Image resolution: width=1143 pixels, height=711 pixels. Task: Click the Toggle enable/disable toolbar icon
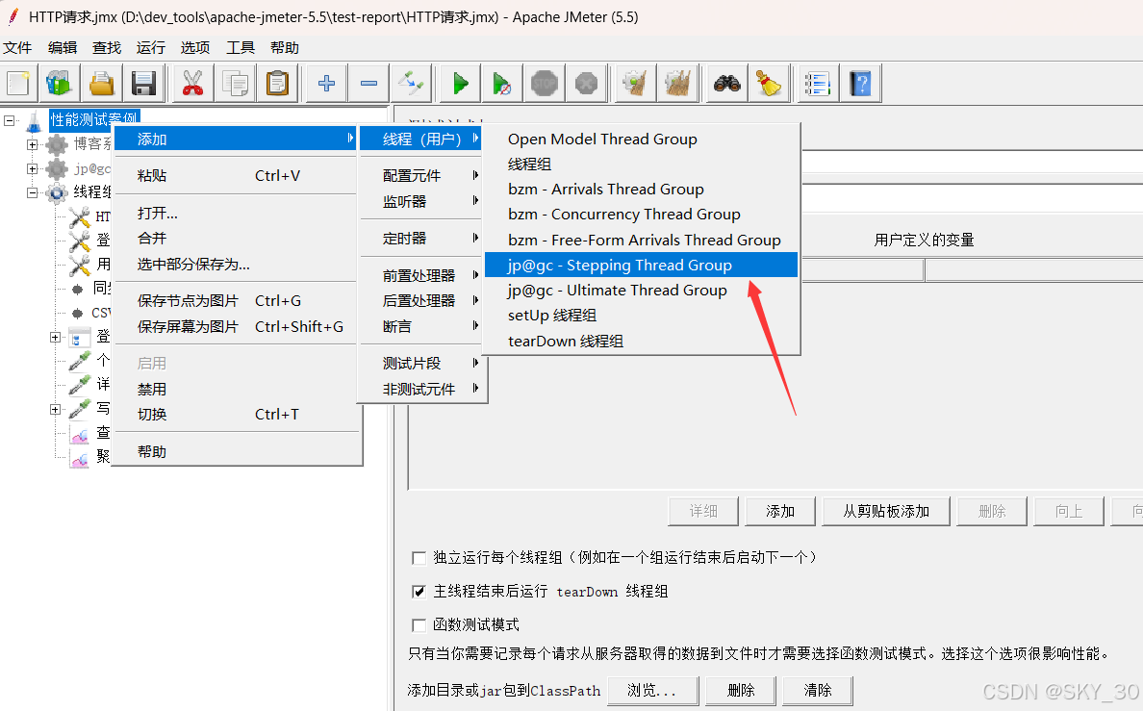tap(411, 83)
